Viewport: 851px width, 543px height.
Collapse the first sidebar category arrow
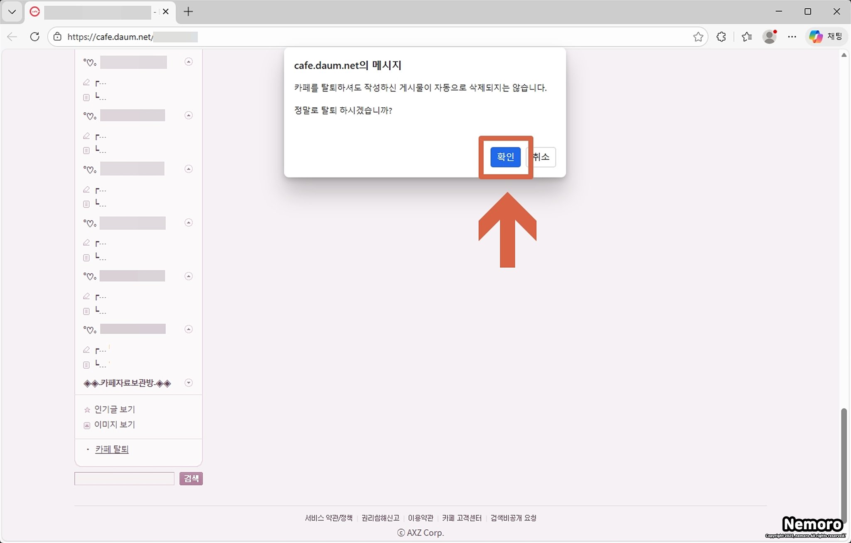coord(189,62)
